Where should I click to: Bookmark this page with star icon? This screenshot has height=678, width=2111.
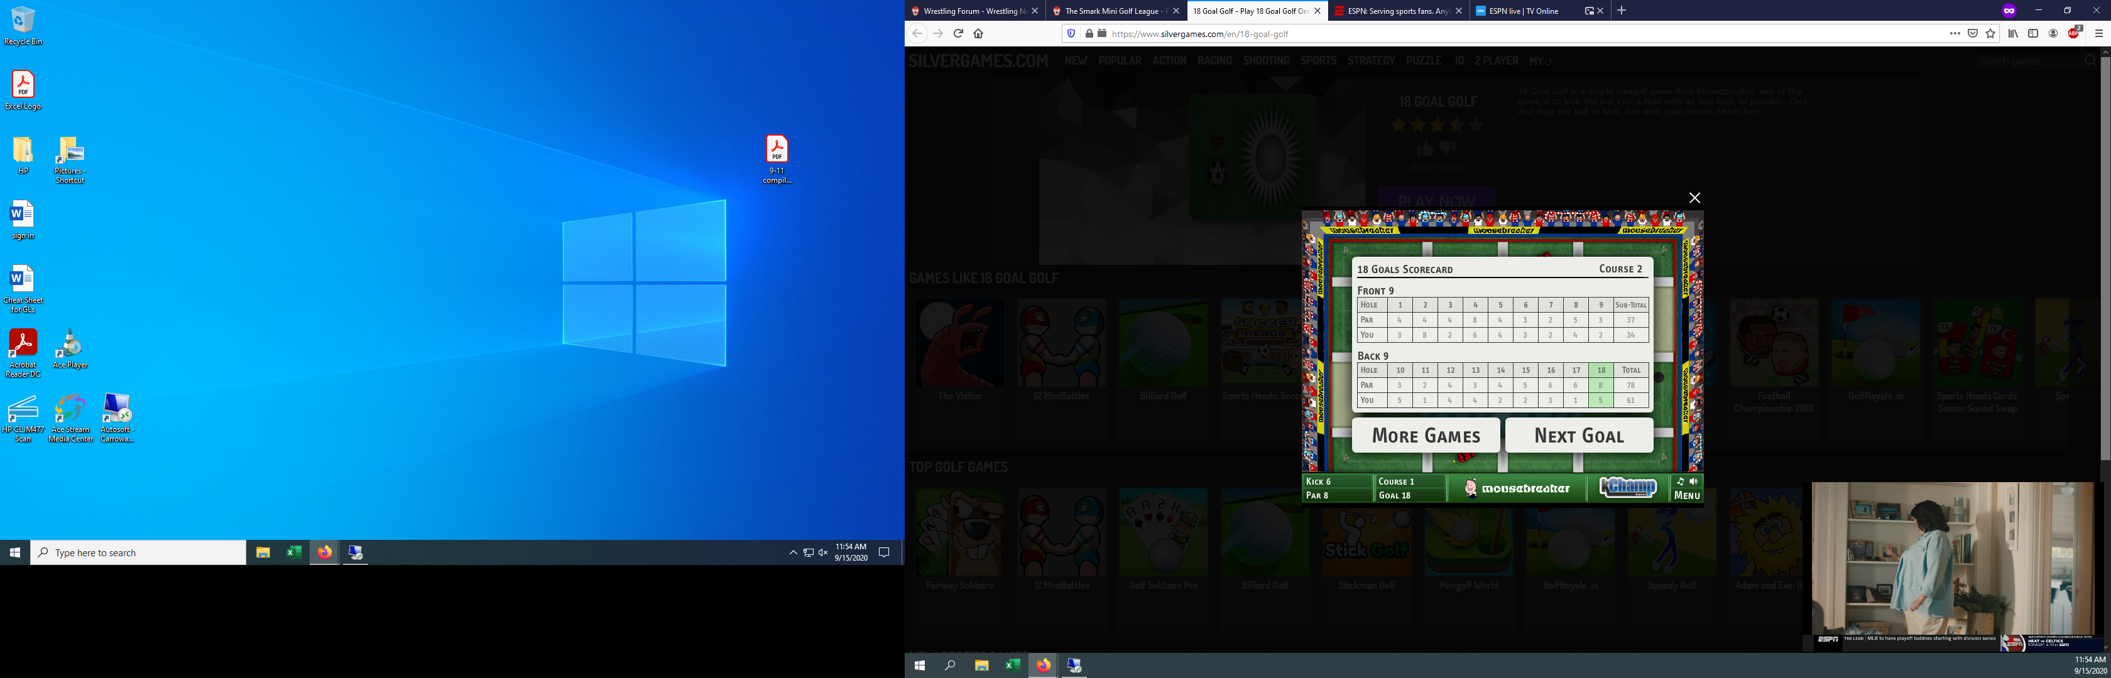tap(1990, 33)
